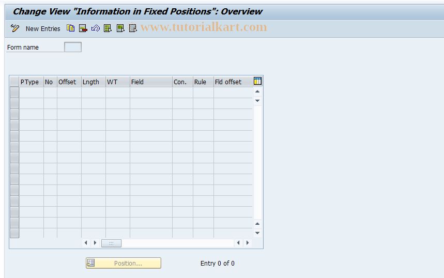The image size is (444, 278).
Task: Select the first table row selector
Action: pos(14,92)
